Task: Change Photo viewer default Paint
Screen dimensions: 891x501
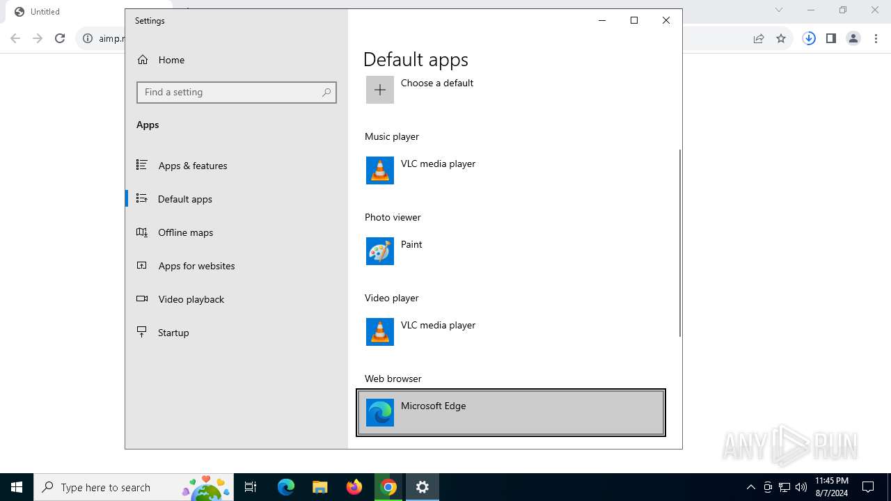Action: pyautogui.click(x=511, y=251)
